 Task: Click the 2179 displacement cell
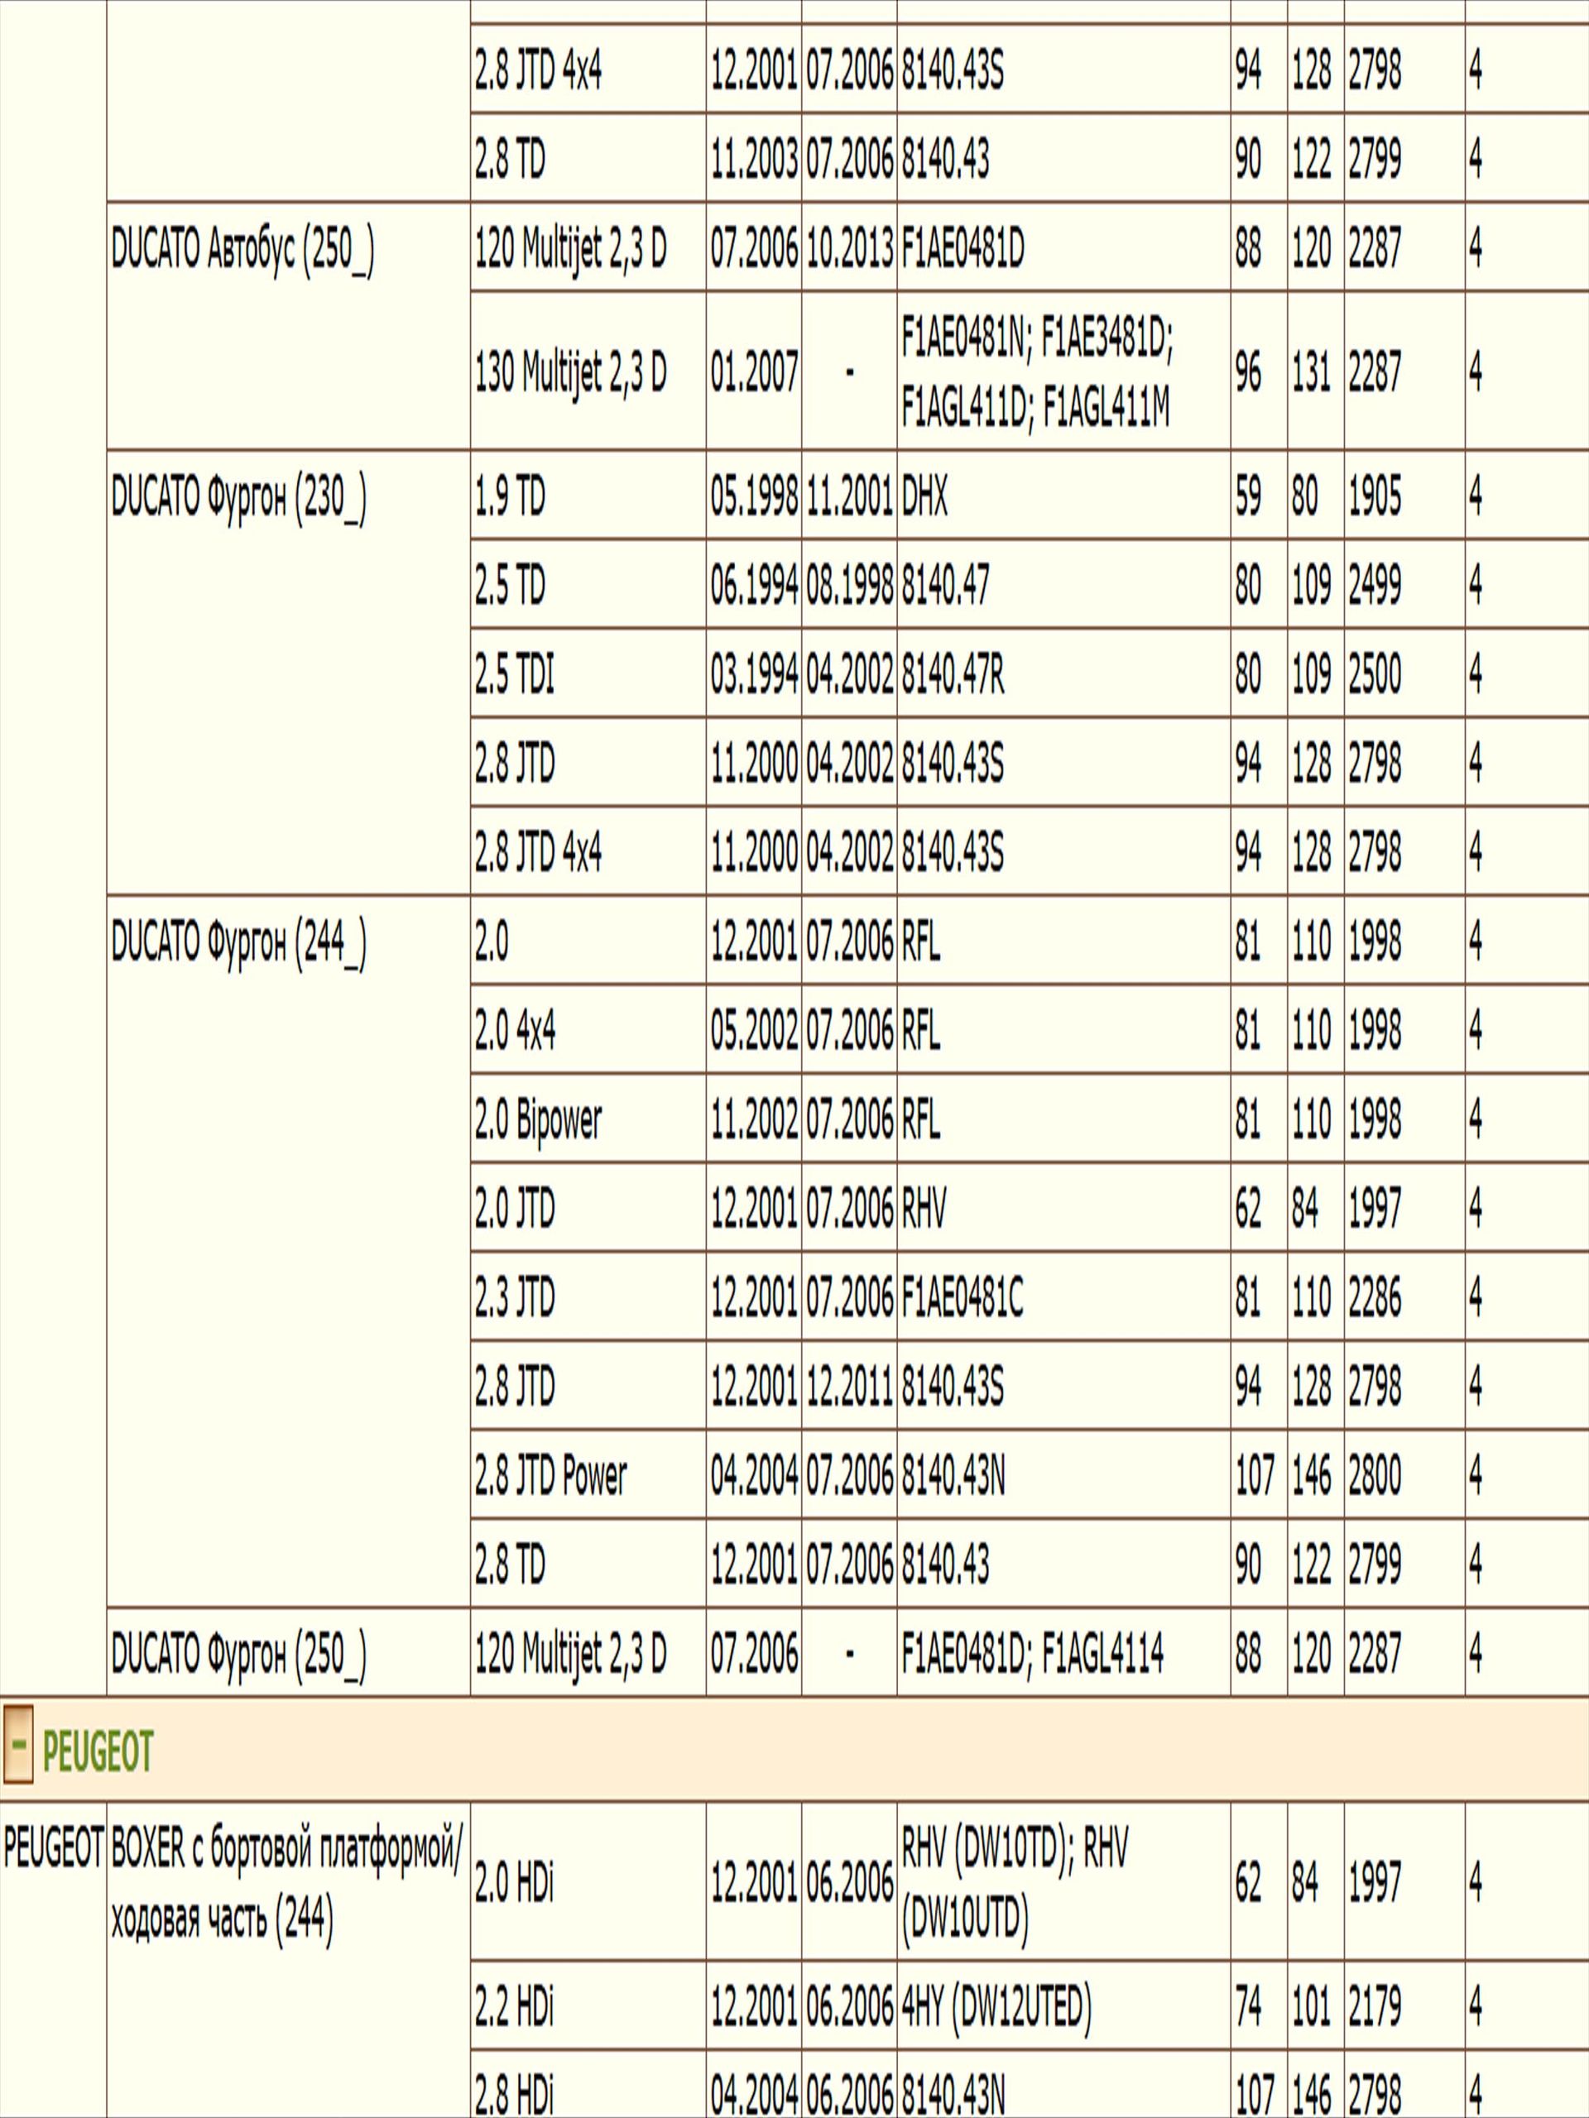pos(1404,2005)
